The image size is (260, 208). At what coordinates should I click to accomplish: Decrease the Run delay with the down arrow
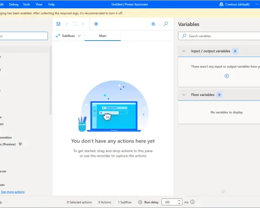[x=179, y=204]
